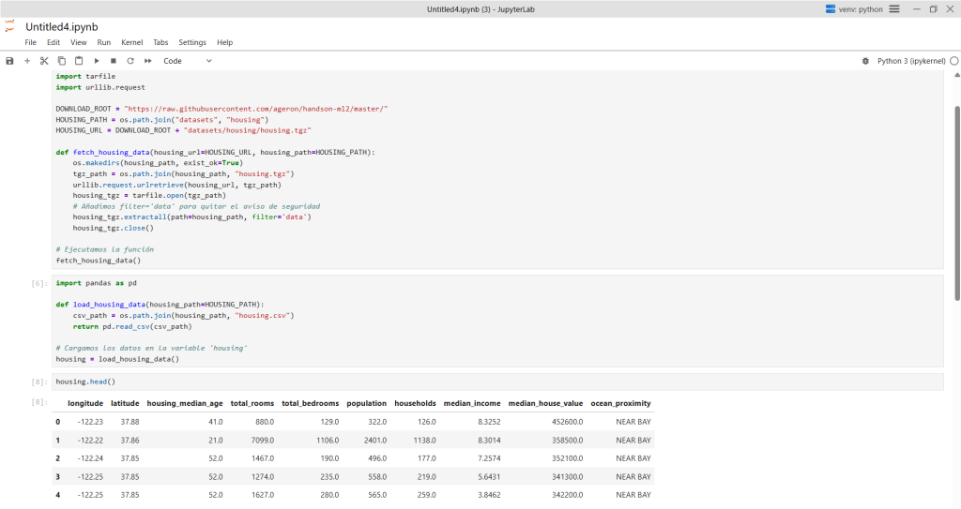Open the Edit menu
Image resolution: width=961 pixels, height=509 pixels.
pos(53,42)
